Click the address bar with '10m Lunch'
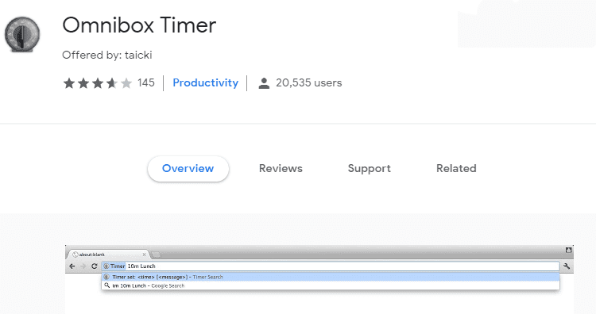The height and width of the screenshot is (314, 596). pyautogui.click(x=331, y=266)
